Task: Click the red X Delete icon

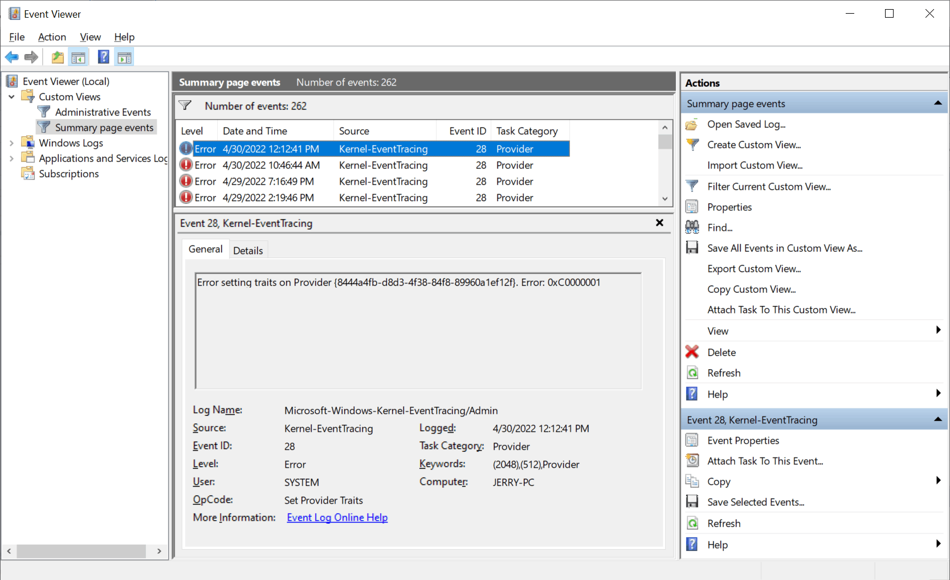Action: (692, 352)
